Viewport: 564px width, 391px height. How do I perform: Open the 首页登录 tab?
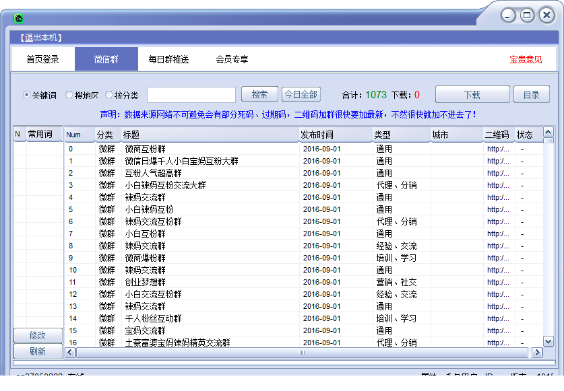43,59
